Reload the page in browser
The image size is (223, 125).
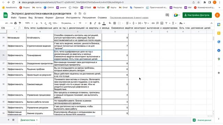click(13, 2)
